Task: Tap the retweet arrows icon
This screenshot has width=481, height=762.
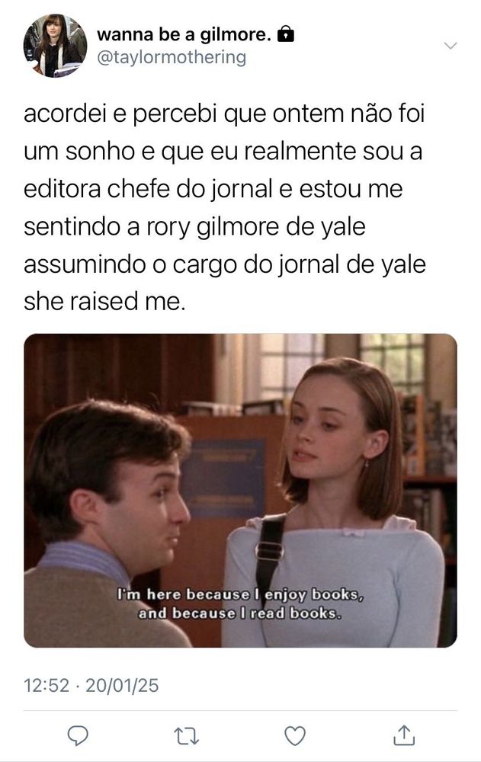Action: [x=186, y=736]
